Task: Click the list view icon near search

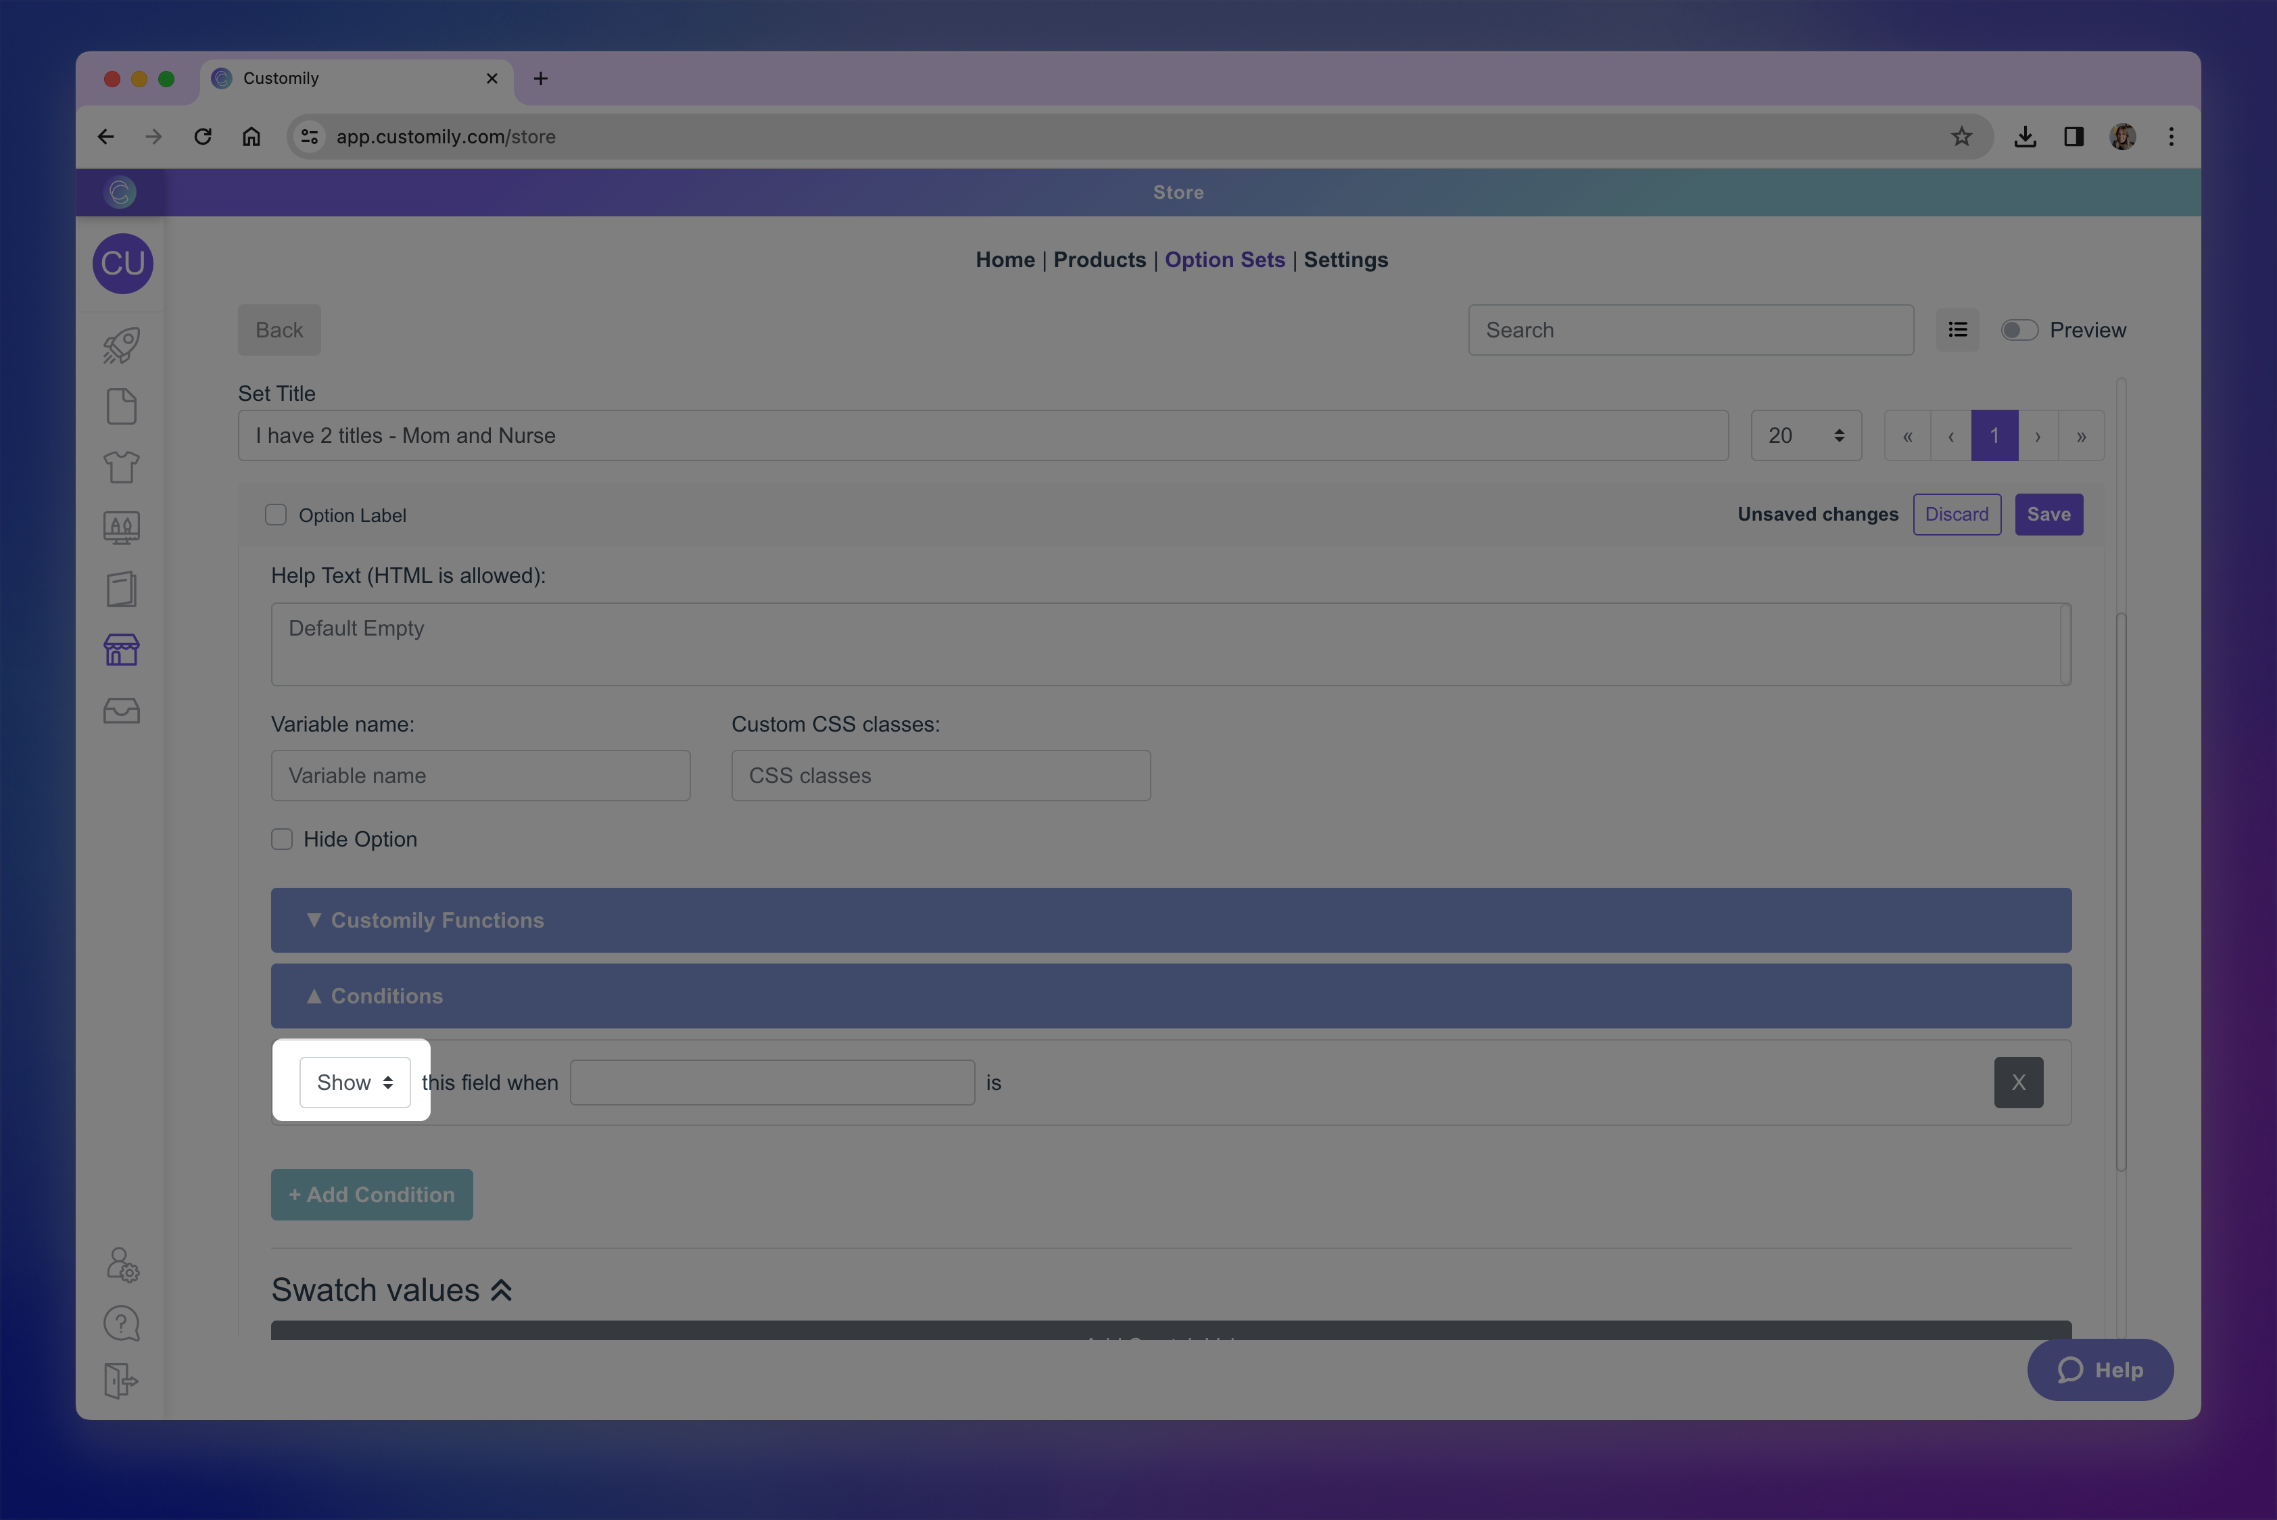Action: 1957,329
